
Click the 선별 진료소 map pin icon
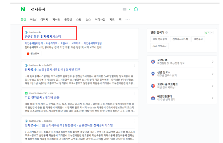[153, 74]
